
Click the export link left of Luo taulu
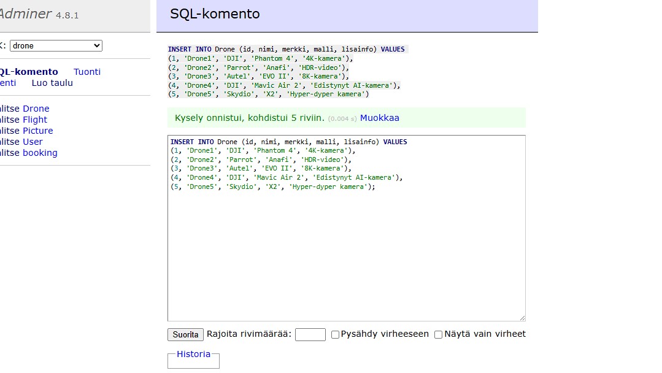point(7,83)
